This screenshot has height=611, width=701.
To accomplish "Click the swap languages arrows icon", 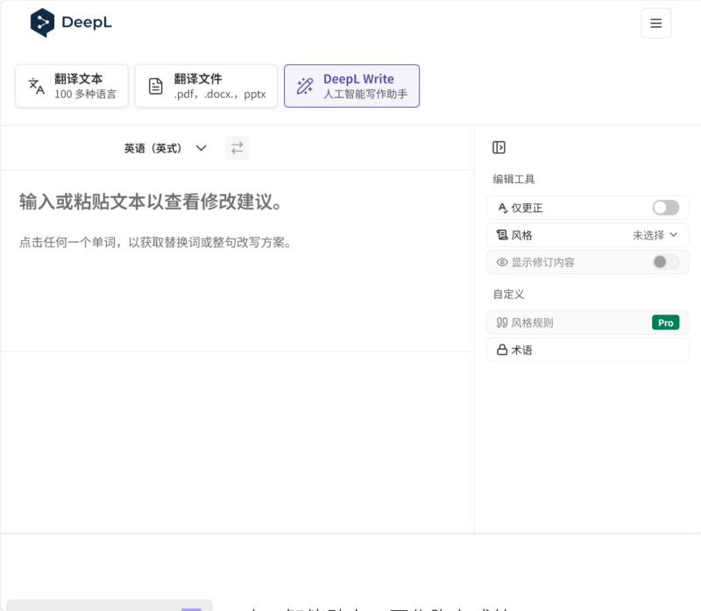I will [237, 147].
